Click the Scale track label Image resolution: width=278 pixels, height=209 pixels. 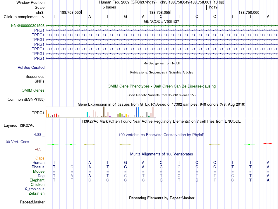(40, 7)
